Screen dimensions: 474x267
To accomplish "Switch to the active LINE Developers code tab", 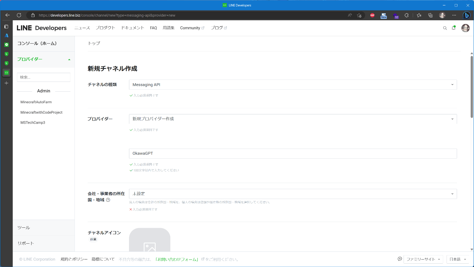I will 6,72.
